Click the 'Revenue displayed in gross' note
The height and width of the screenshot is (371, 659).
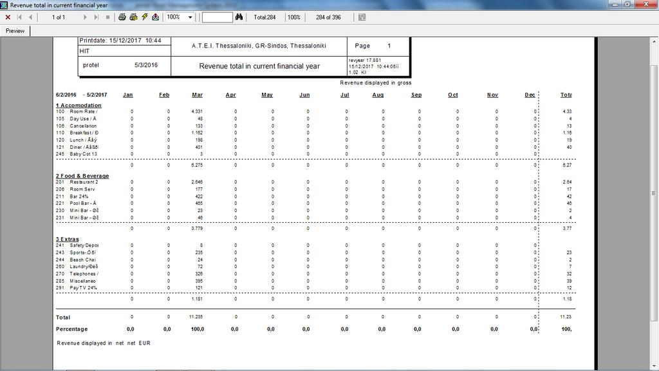coord(376,83)
